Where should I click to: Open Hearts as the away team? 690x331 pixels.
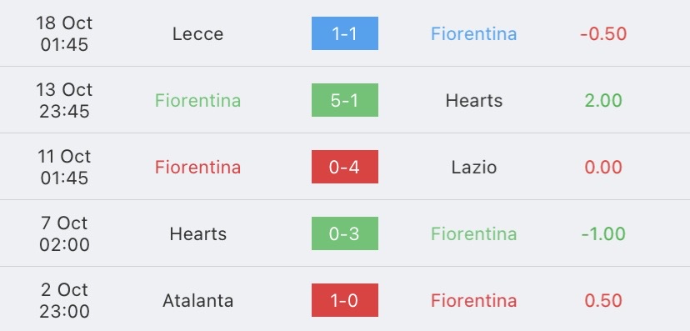point(473,100)
